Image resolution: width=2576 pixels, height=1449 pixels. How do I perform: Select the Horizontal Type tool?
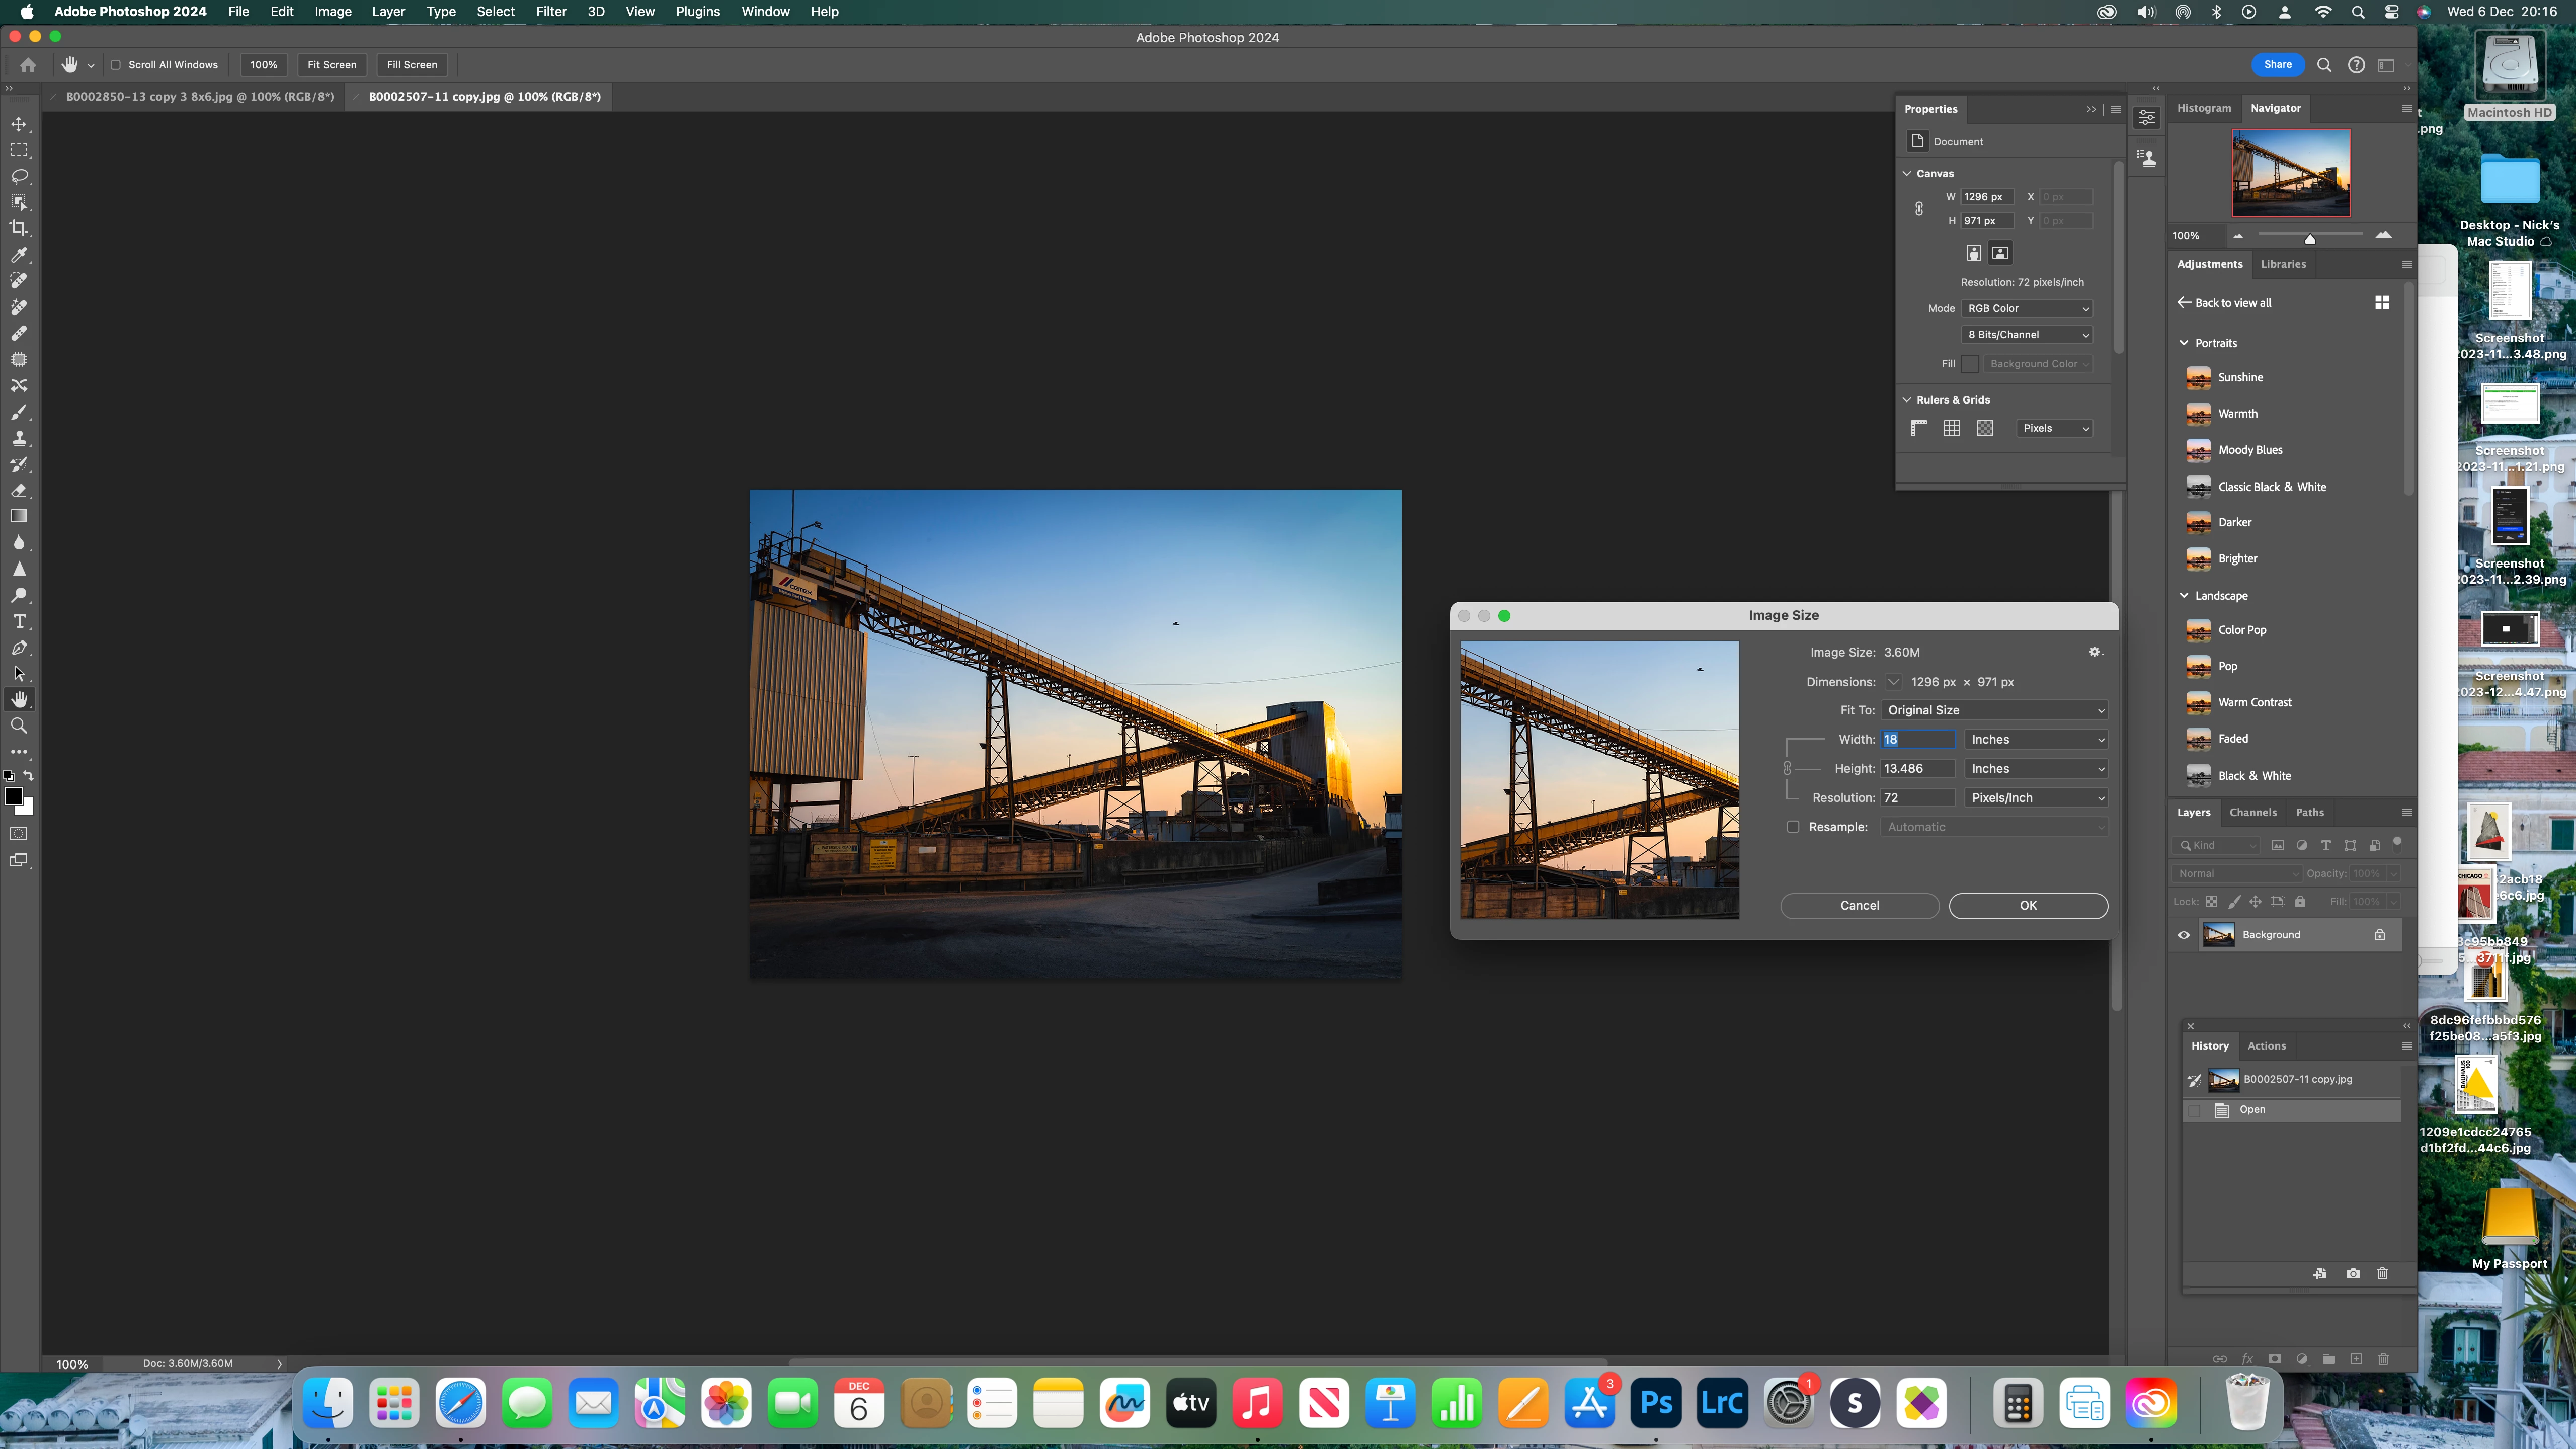[x=19, y=621]
